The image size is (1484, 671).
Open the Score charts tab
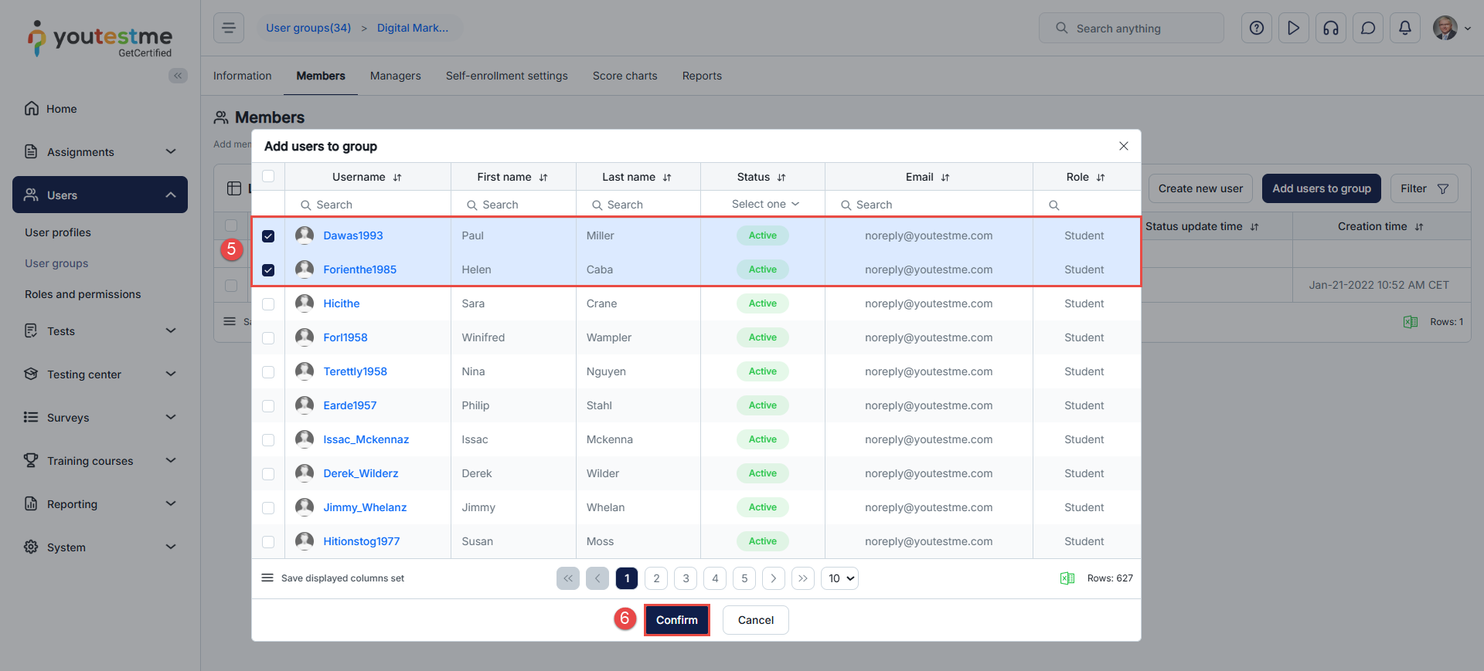coord(625,76)
